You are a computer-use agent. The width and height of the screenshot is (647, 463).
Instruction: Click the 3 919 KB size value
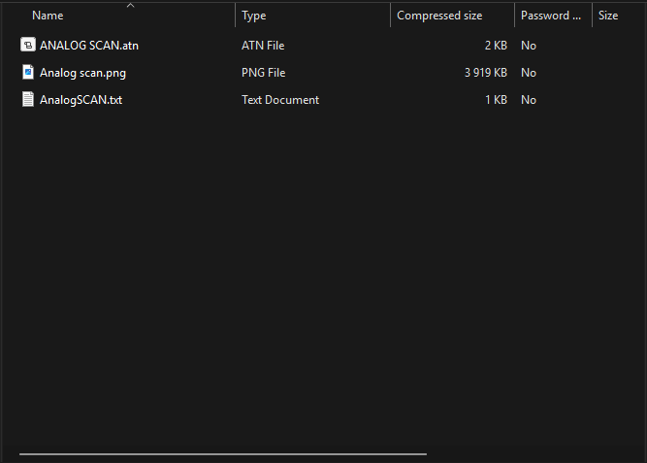(486, 73)
